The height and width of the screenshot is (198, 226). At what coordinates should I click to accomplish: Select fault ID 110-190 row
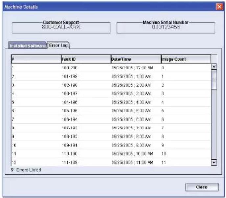[x=111, y=154]
